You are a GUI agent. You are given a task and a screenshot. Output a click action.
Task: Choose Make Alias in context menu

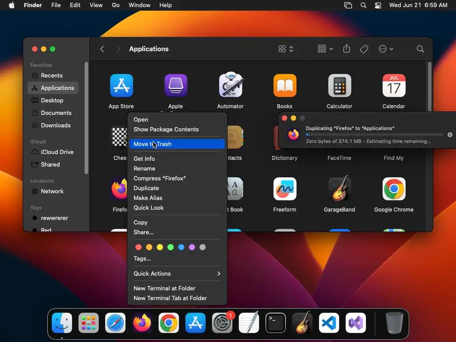point(177,198)
